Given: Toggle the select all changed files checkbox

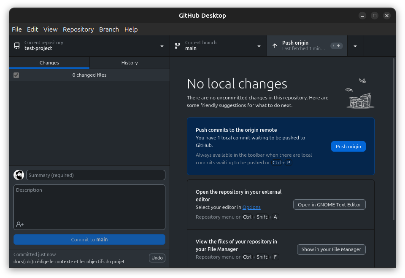Looking at the screenshot, I should 16,75.
